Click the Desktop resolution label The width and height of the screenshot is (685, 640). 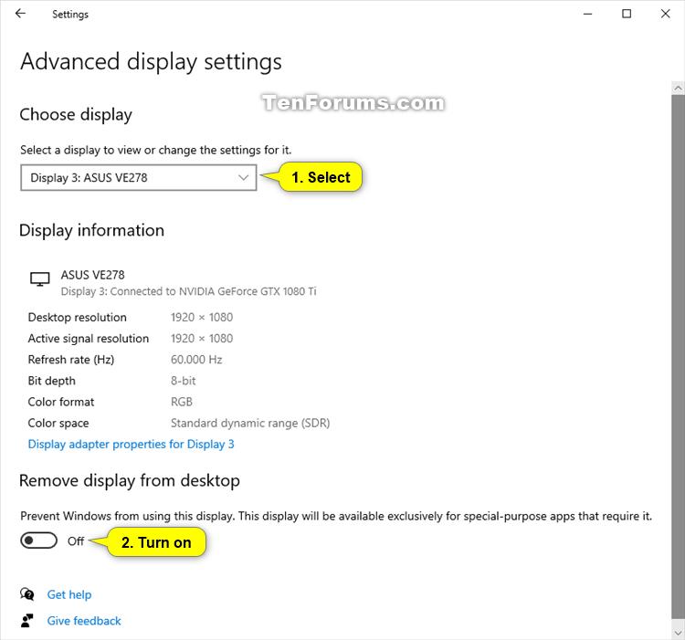click(78, 318)
